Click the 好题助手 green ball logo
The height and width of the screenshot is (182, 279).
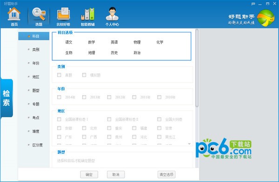[x=266, y=18]
